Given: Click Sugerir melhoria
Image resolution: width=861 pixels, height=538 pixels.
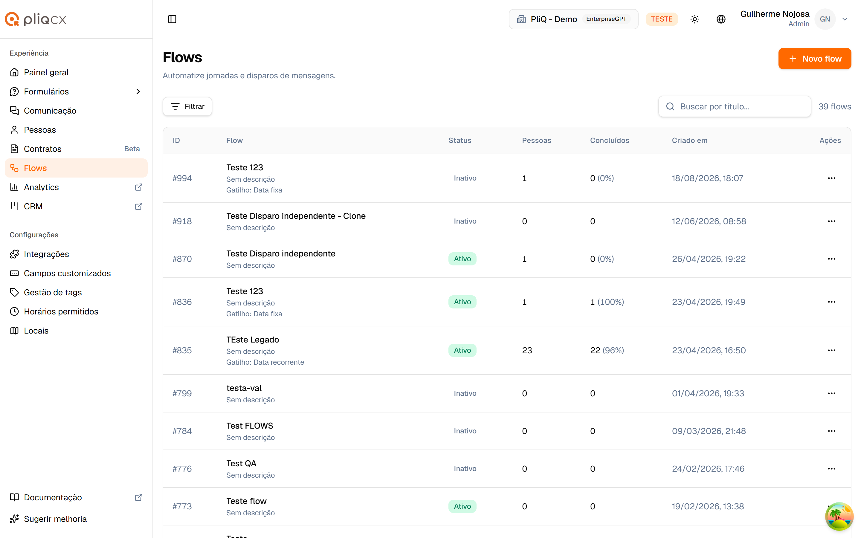Looking at the screenshot, I should 76,519.
